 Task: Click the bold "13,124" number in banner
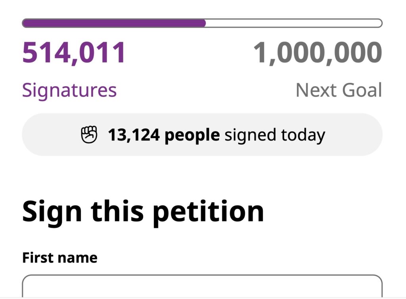click(134, 135)
